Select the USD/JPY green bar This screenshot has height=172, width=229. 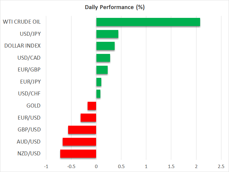tap(107, 34)
